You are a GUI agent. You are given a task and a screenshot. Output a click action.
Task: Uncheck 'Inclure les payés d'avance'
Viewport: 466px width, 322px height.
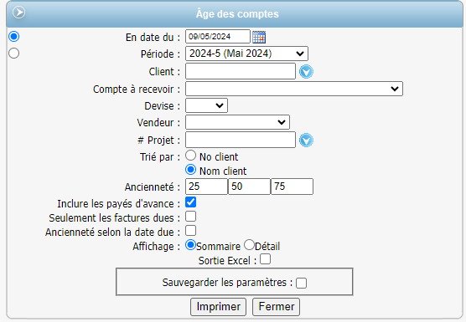point(190,202)
